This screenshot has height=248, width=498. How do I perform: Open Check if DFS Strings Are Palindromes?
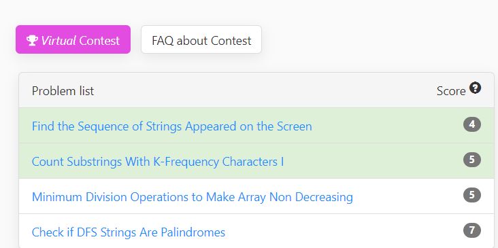pos(129,232)
